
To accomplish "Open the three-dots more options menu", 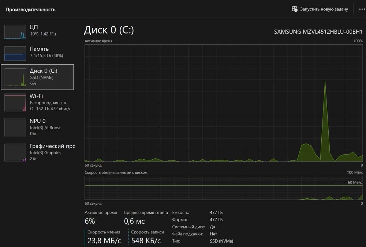I will (362, 9).
